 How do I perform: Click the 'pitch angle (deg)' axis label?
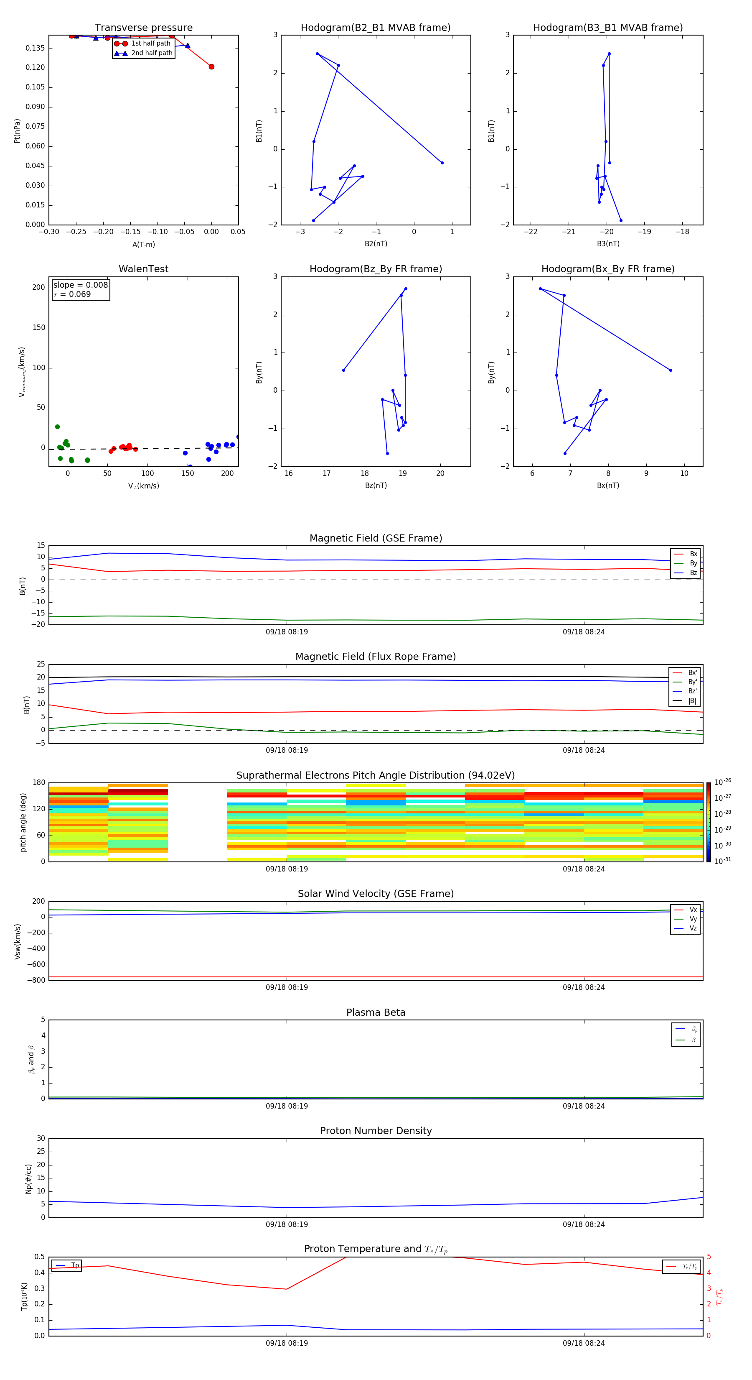tap(23, 822)
